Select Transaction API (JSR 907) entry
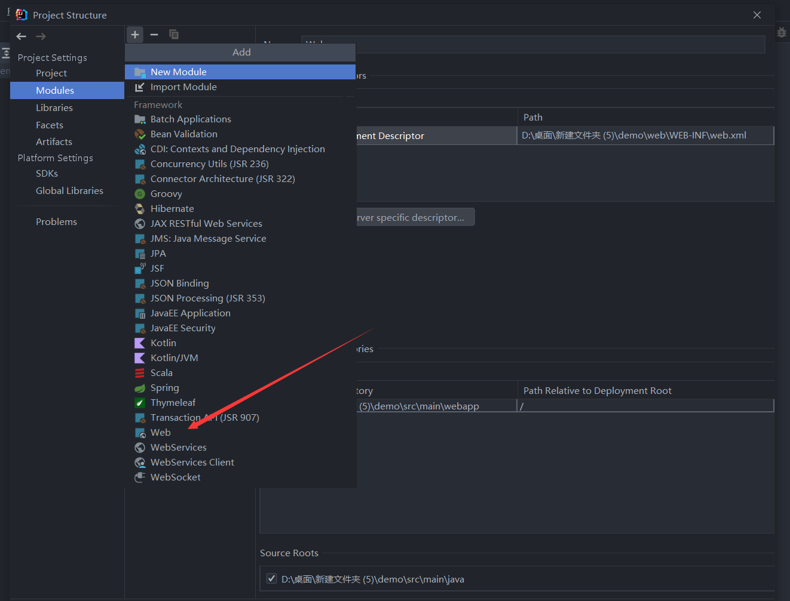The width and height of the screenshot is (790, 601). tap(240, 418)
